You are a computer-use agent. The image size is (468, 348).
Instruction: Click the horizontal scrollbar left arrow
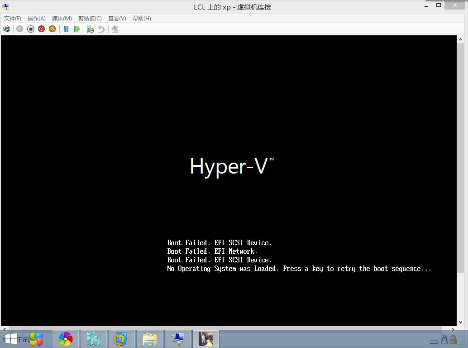[x=4, y=329]
